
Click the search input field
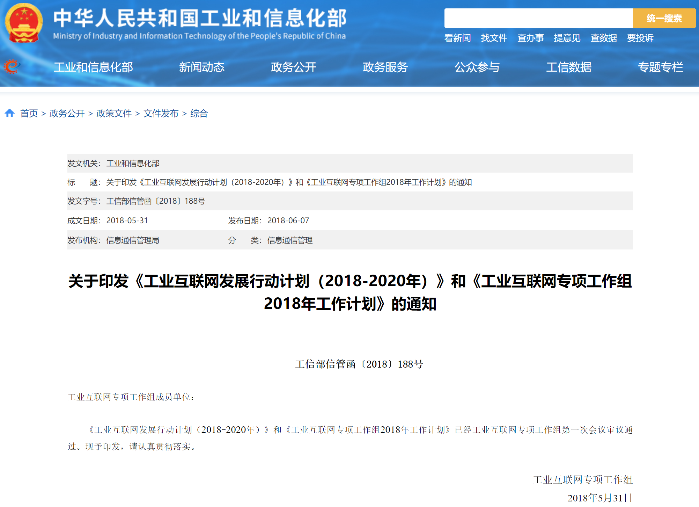coord(538,18)
